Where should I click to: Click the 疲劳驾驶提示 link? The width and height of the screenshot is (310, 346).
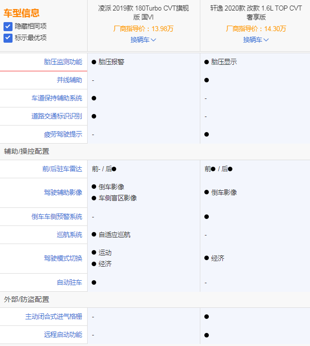(63, 135)
